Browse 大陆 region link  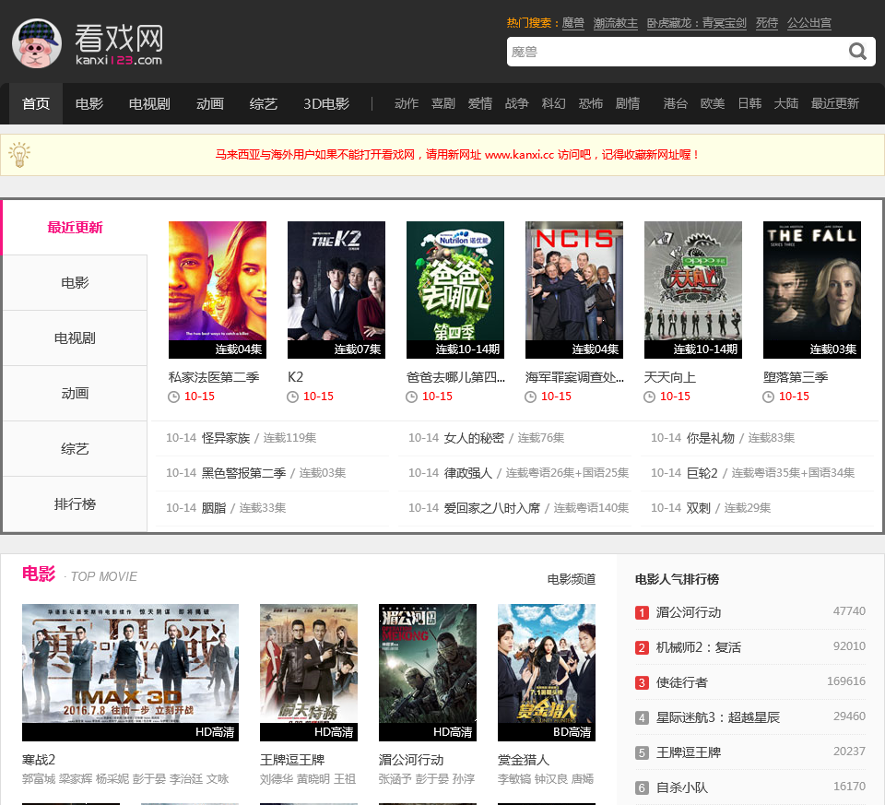(x=786, y=103)
